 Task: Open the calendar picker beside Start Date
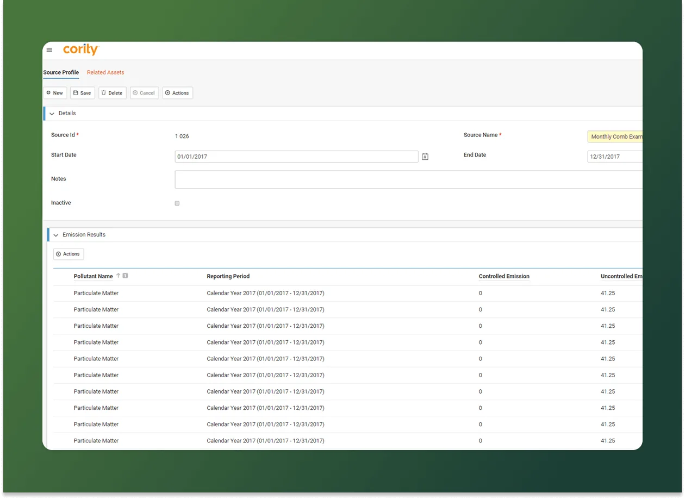425,156
